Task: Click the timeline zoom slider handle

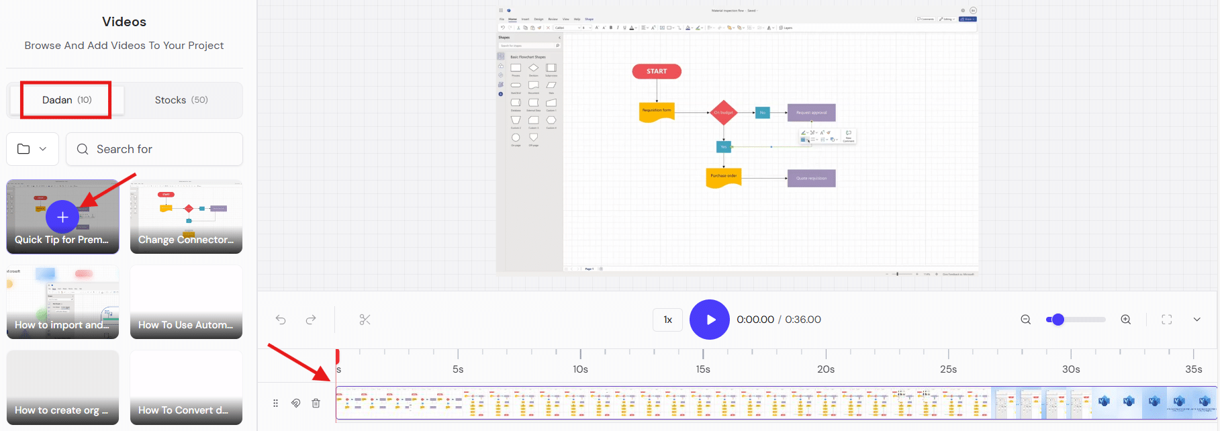Action: [1058, 320]
